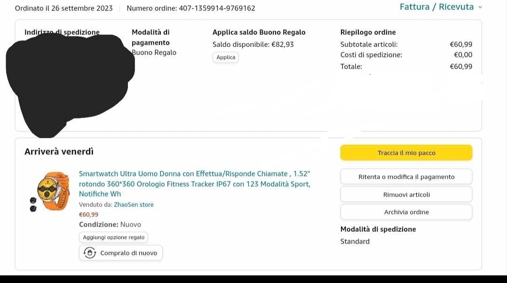
Task: Visit the ZhaoSen store seller link
Action: click(x=134, y=204)
